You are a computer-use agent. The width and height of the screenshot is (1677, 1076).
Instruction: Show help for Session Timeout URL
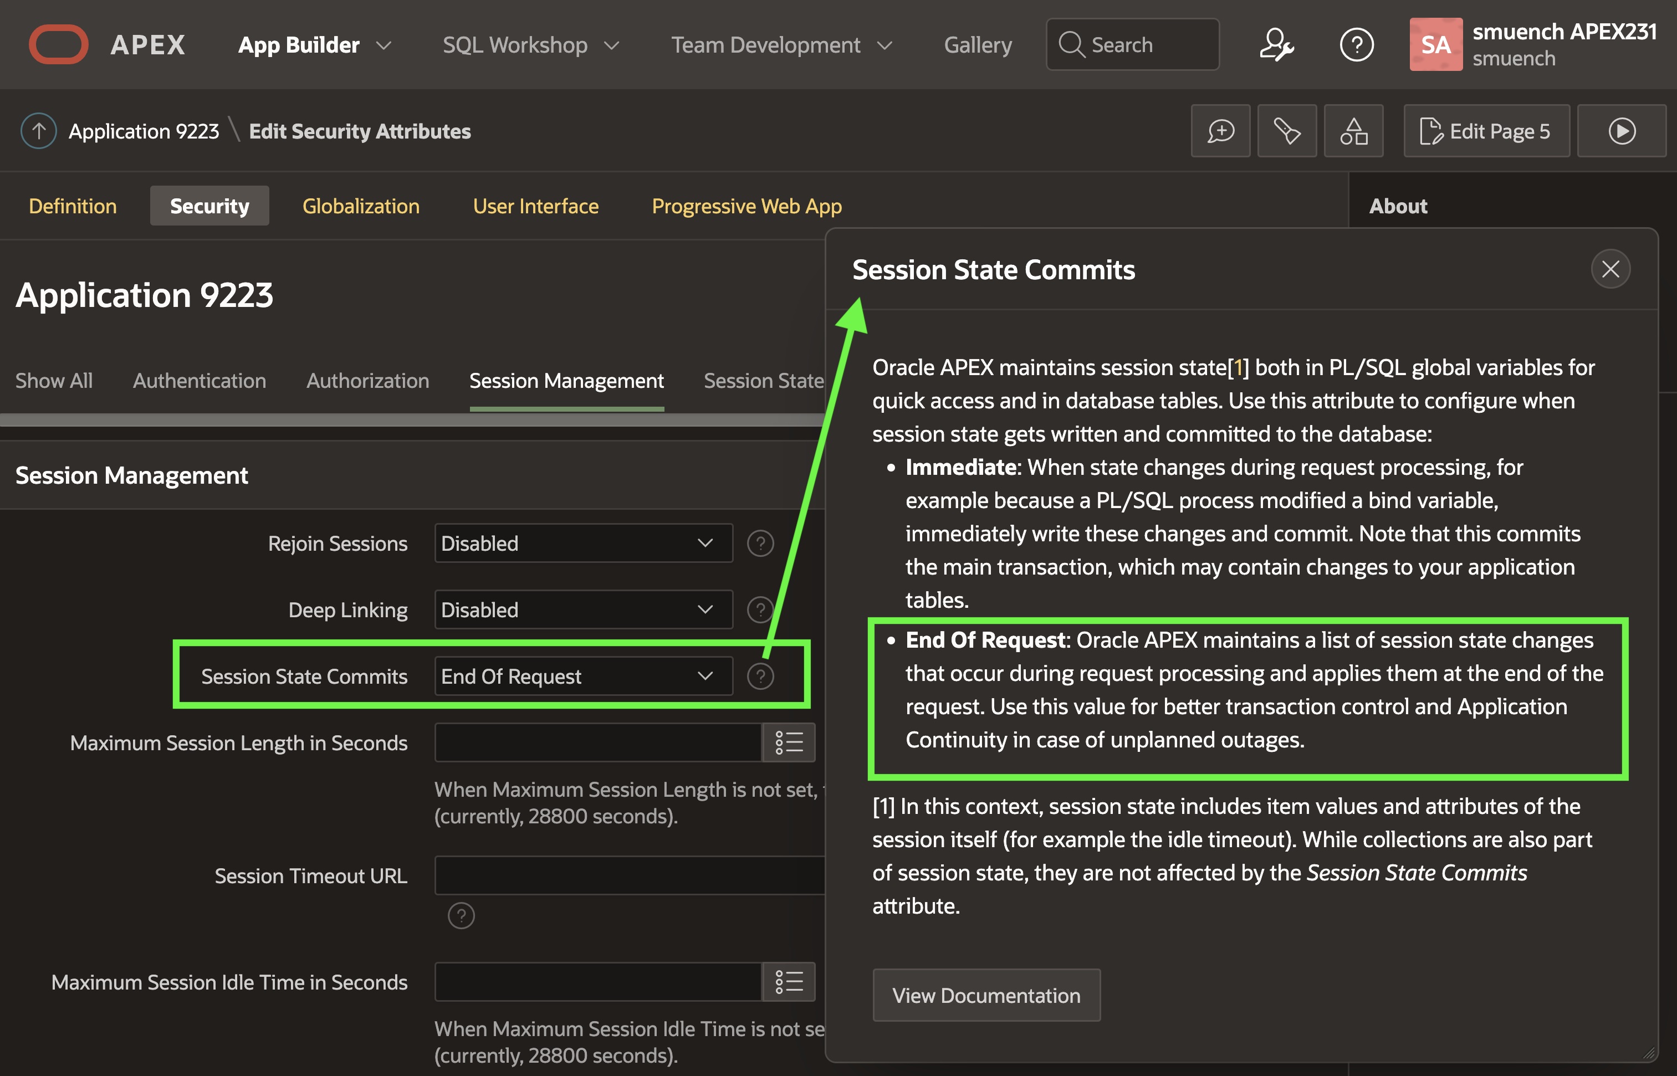pos(461,915)
